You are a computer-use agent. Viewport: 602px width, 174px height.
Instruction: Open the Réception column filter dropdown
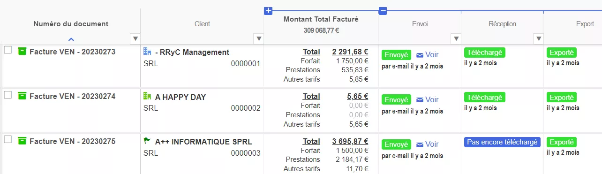539,38
